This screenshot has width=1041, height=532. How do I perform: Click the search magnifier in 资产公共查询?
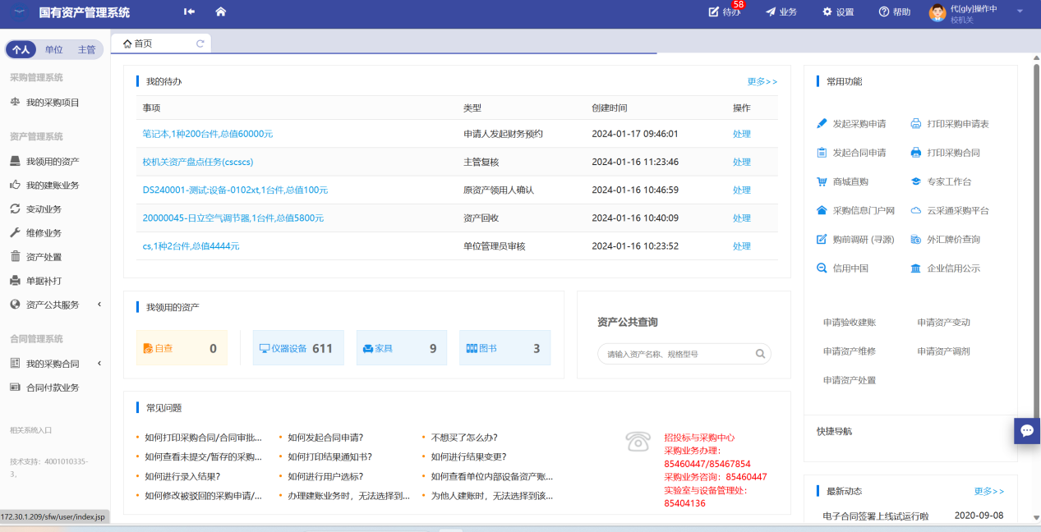point(760,354)
